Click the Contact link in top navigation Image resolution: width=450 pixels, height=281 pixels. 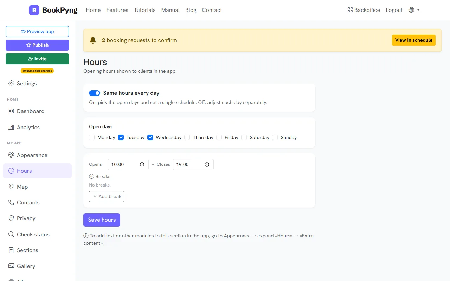coord(212,10)
